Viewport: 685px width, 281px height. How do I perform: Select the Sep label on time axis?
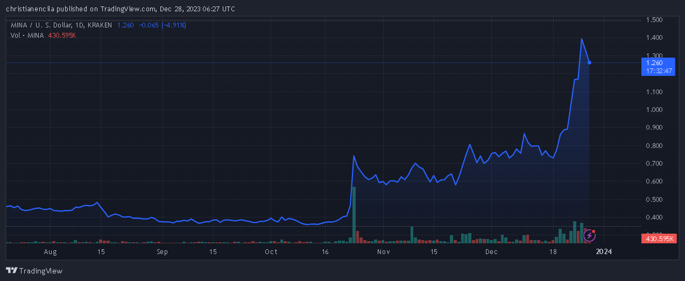162,251
